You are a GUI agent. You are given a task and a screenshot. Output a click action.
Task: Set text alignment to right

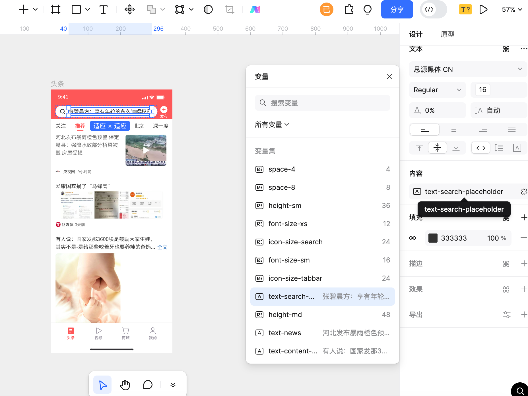click(x=483, y=130)
